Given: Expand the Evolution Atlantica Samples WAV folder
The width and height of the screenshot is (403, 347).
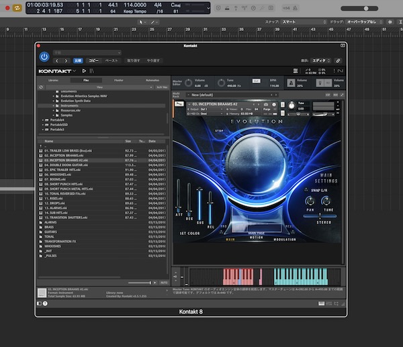Looking at the screenshot, I should pyautogui.click(x=54, y=96).
